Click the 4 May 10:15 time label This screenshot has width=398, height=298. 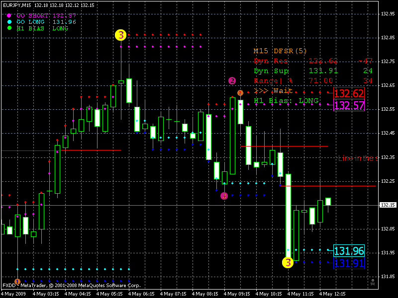[269, 294]
